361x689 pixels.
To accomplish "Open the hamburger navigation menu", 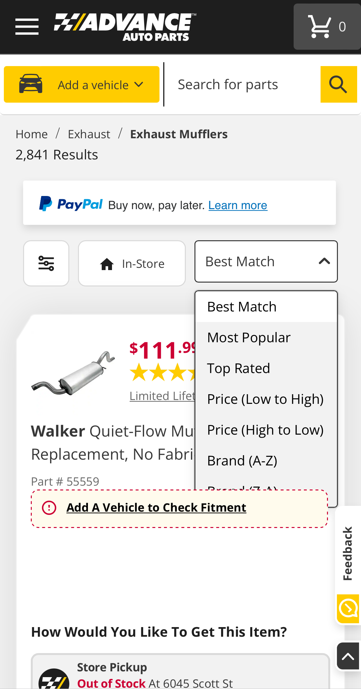I will pyautogui.click(x=27, y=27).
